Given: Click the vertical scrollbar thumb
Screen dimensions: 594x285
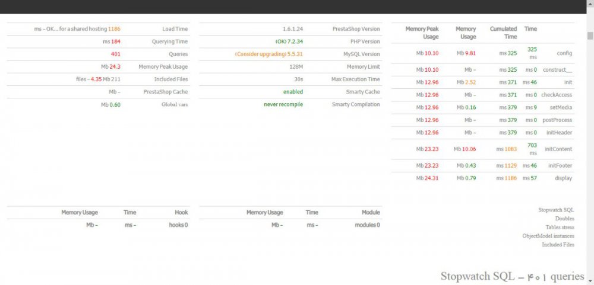Looking at the screenshot, I should coord(590,36).
